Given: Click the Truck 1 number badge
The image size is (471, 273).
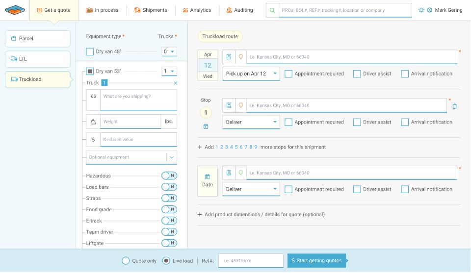Looking at the screenshot, I should point(104,83).
